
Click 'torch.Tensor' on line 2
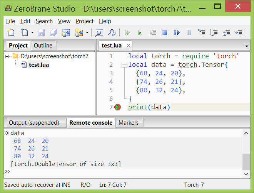point(201,65)
